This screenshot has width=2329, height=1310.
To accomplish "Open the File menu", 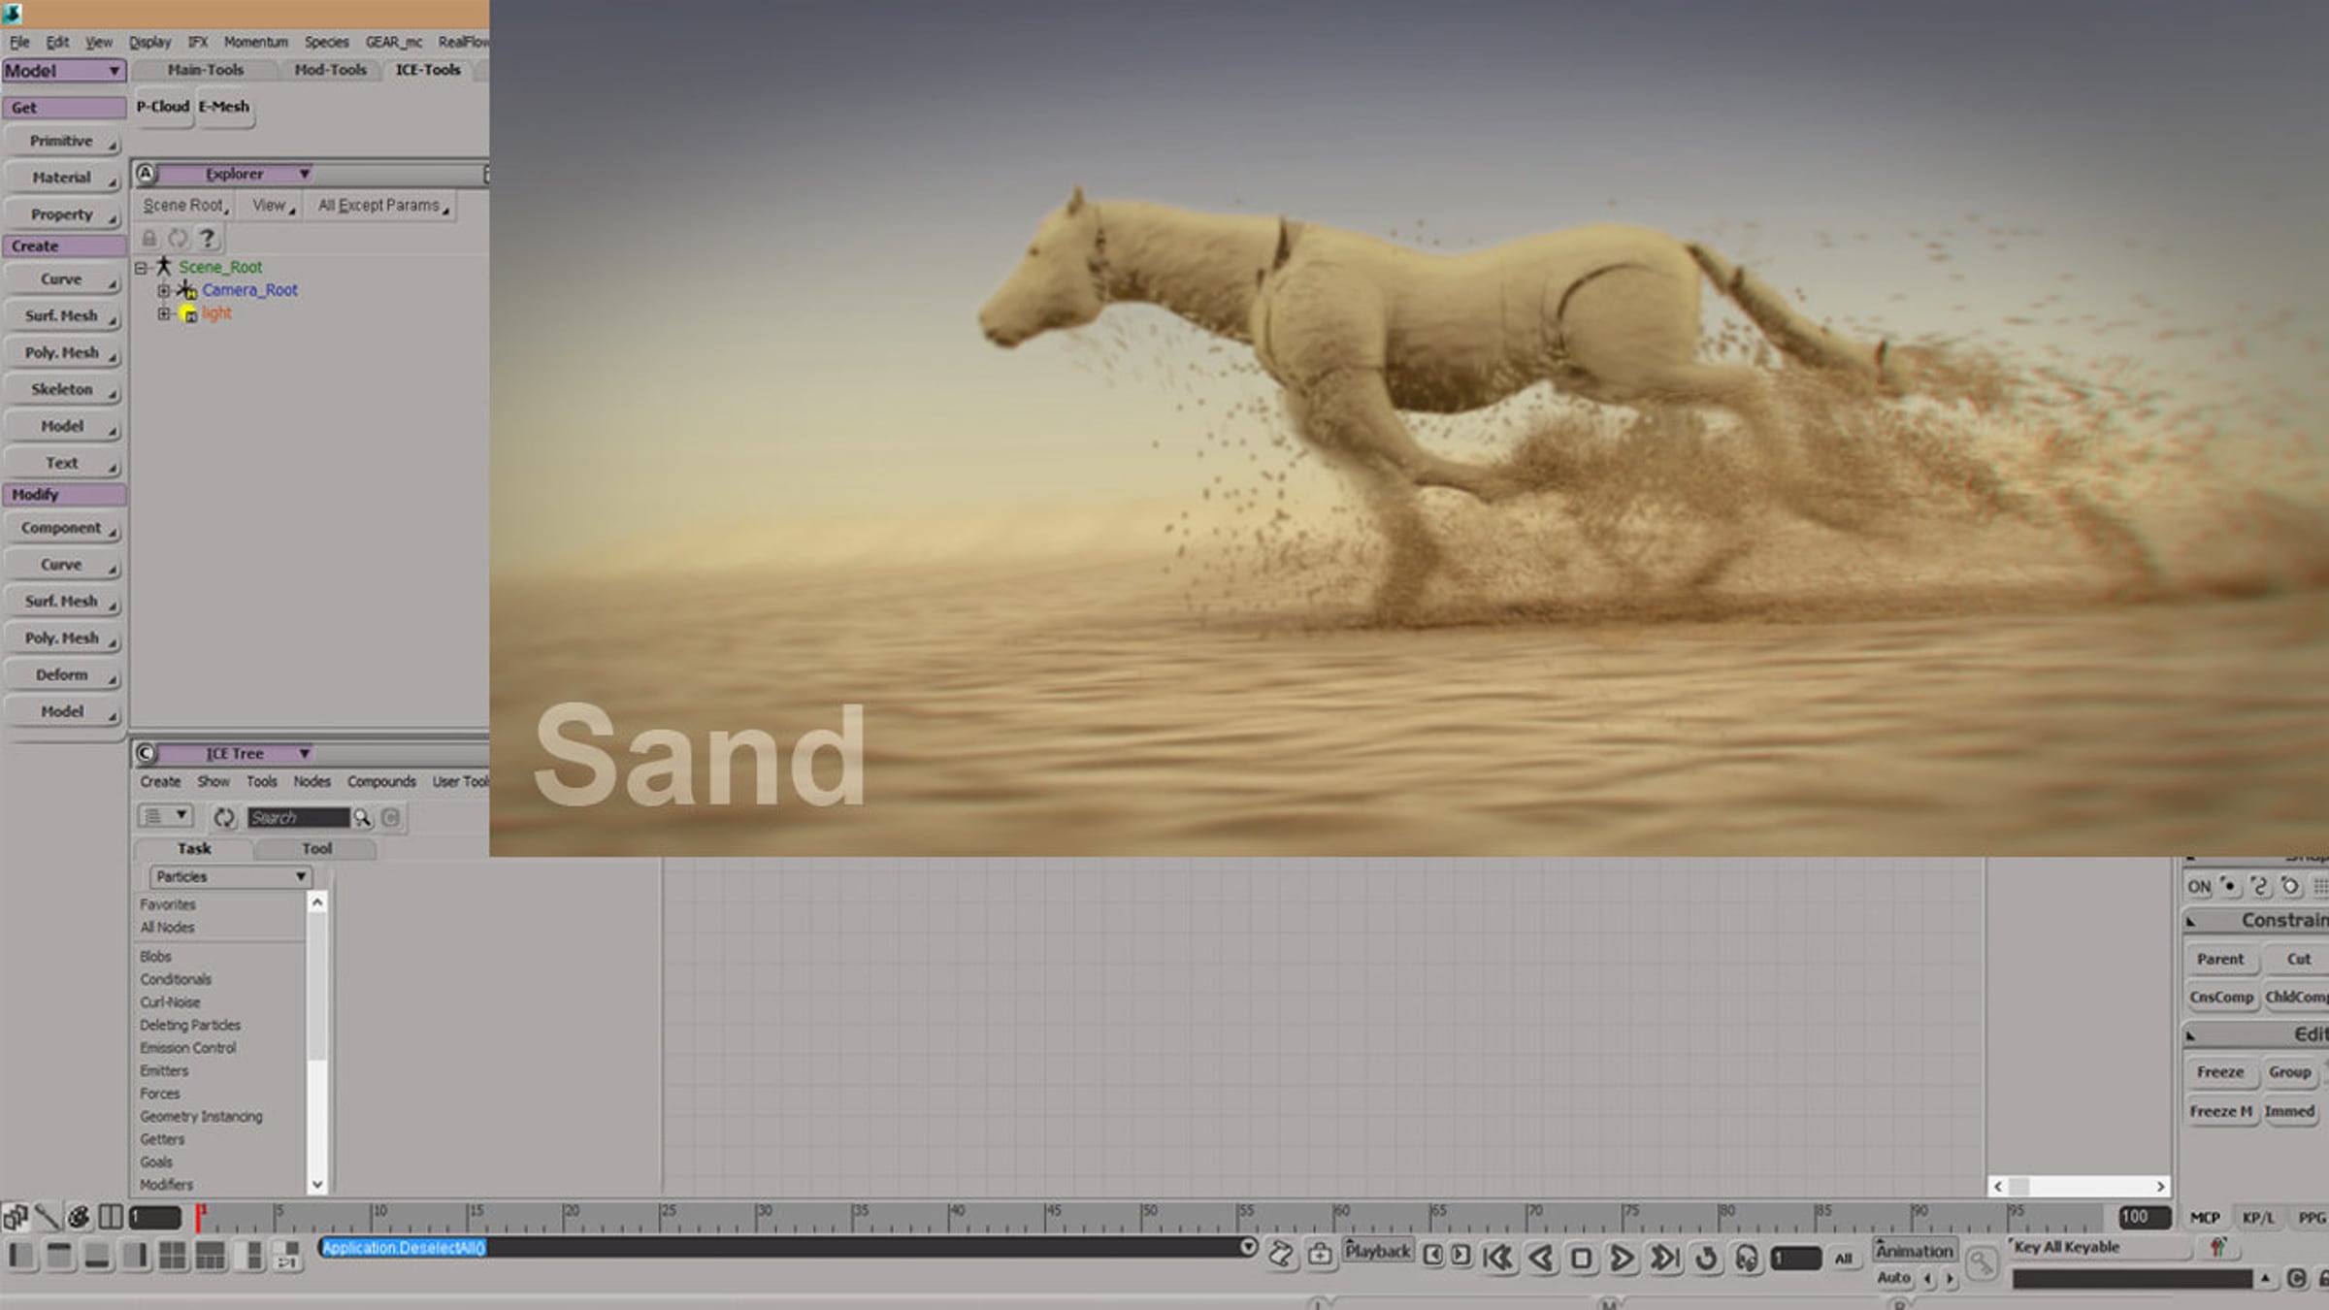I will pyautogui.click(x=19, y=42).
